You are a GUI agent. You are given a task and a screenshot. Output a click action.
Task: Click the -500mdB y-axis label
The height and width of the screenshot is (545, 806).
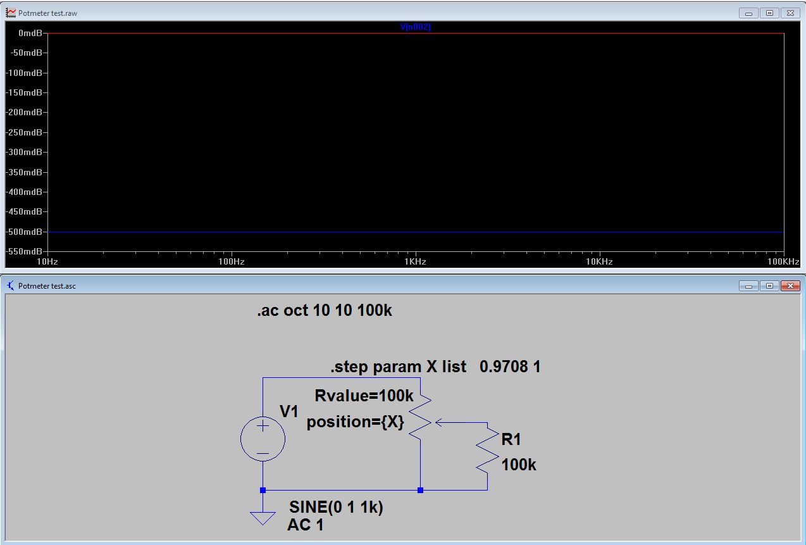point(24,232)
